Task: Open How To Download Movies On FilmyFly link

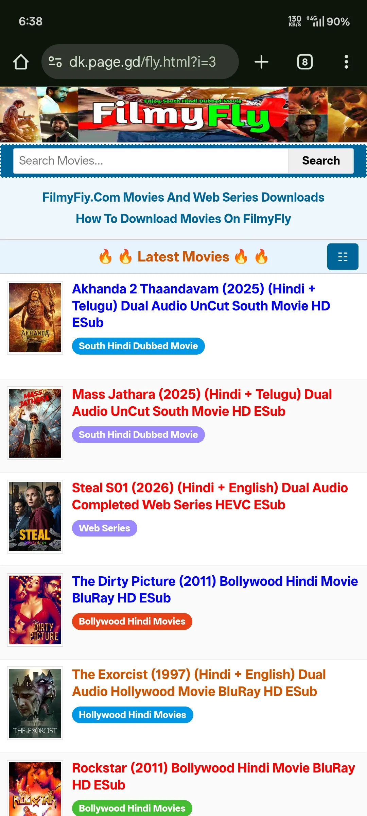Action: click(x=183, y=219)
